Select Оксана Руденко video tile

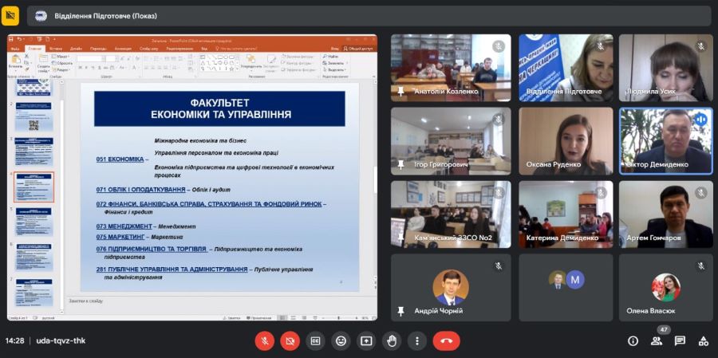[566, 141]
